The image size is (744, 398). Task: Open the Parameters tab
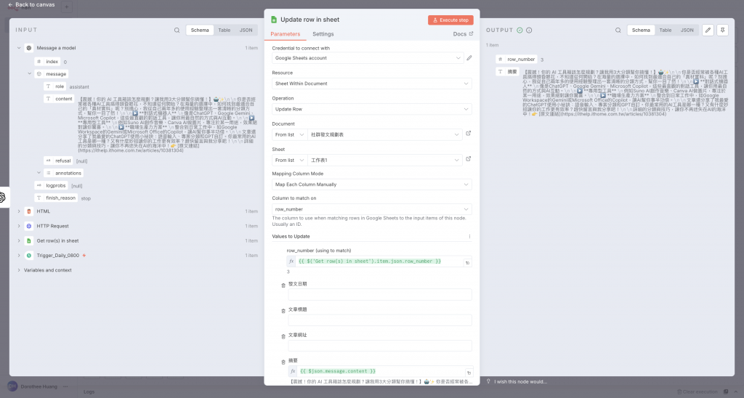pyautogui.click(x=285, y=34)
